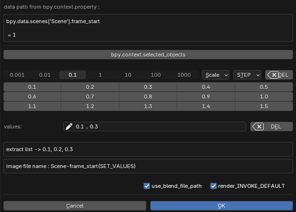Screen dimensions: 296x212
Task: Click the '= 1' current value text
Action: coord(12,35)
